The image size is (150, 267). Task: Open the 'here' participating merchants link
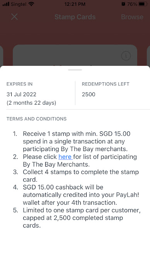point(65,156)
